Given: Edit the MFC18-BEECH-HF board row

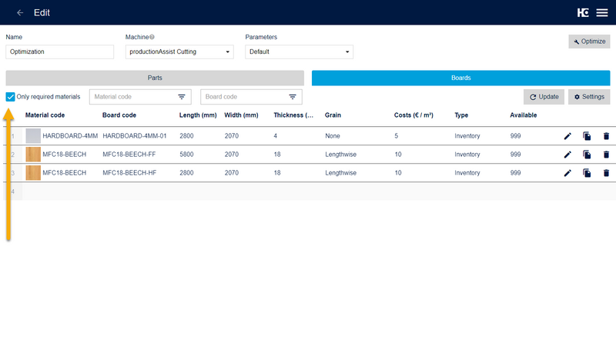Looking at the screenshot, I should tap(567, 173).
